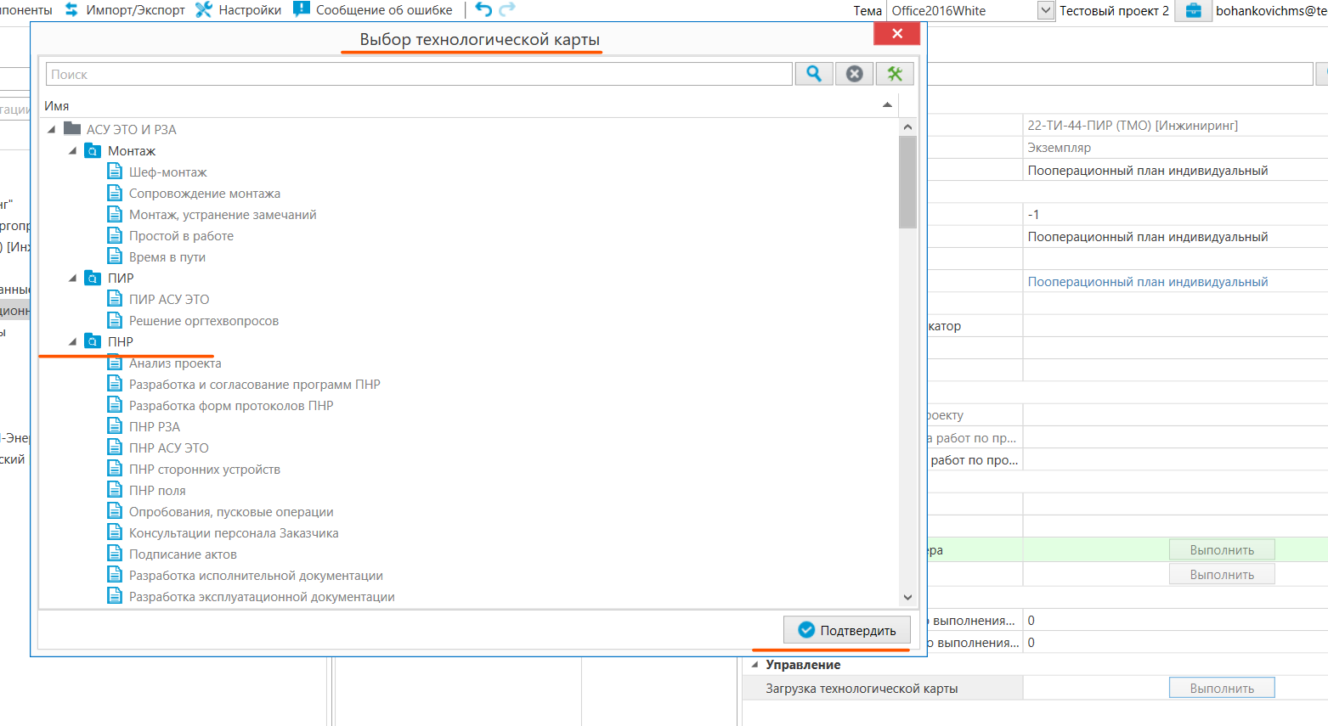Collapse the АСУ ЭТО И РЗА root node
The image size is (1328, 726).
click(51, 129)
